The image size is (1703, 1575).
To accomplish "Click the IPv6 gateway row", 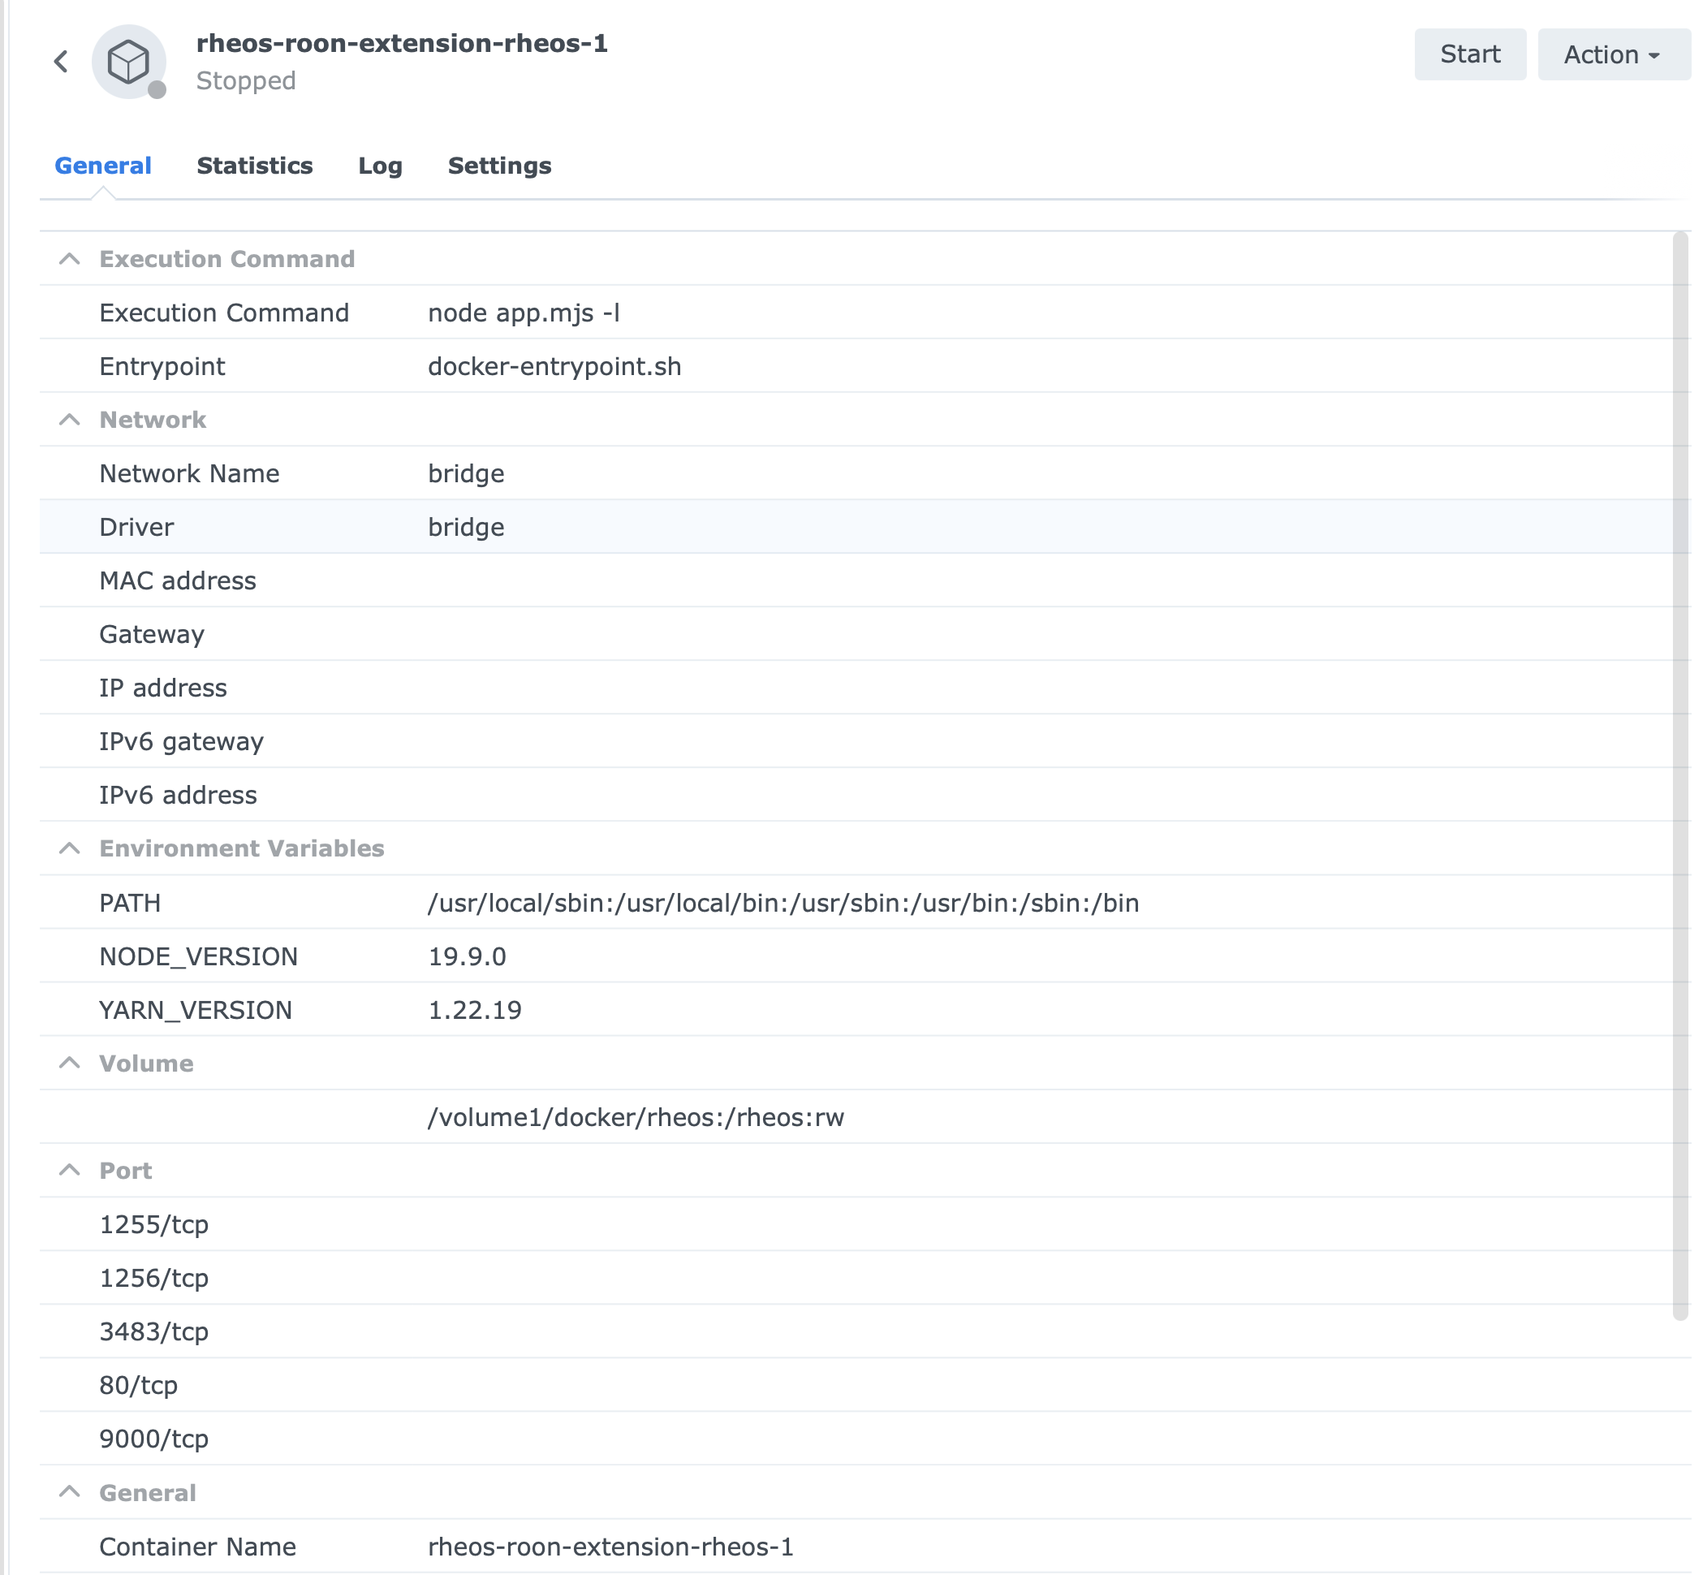I will coord(864,741).
